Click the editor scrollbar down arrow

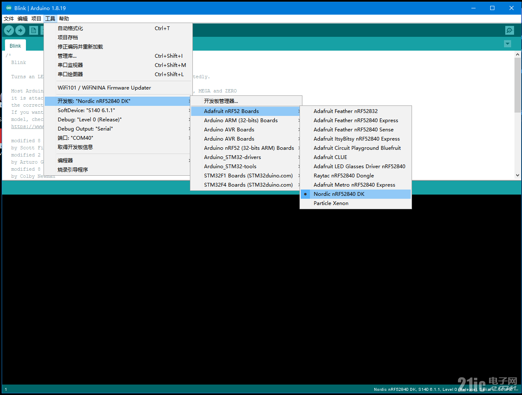tap(517, 176)
